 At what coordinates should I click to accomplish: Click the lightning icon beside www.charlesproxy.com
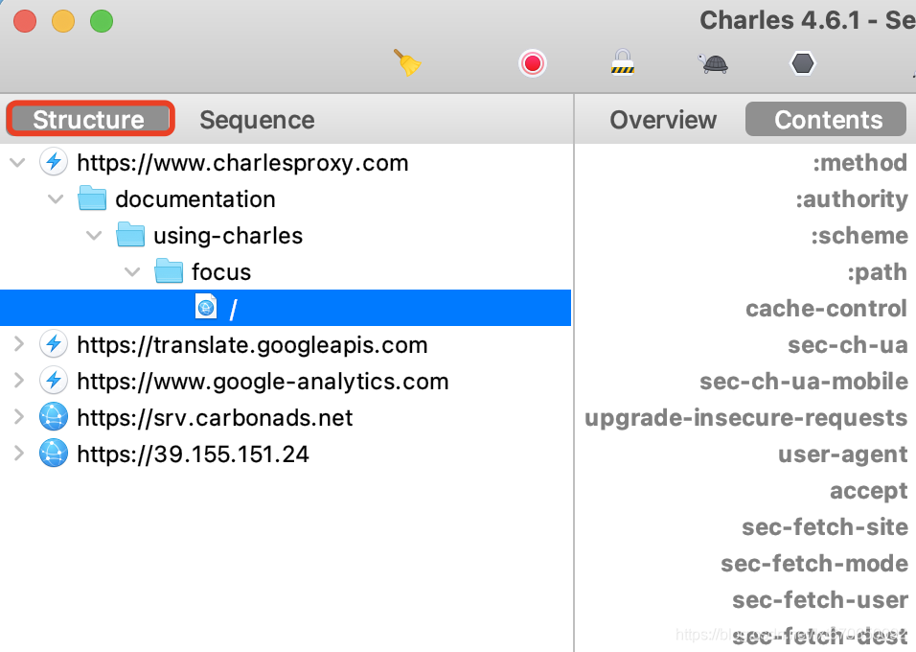[x=54, y=162]
